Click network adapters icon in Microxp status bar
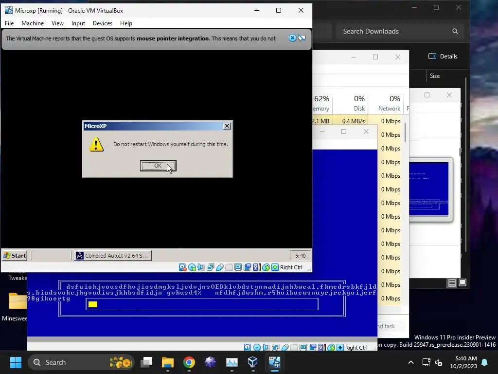The image size is (498, 374). [210, 267]
